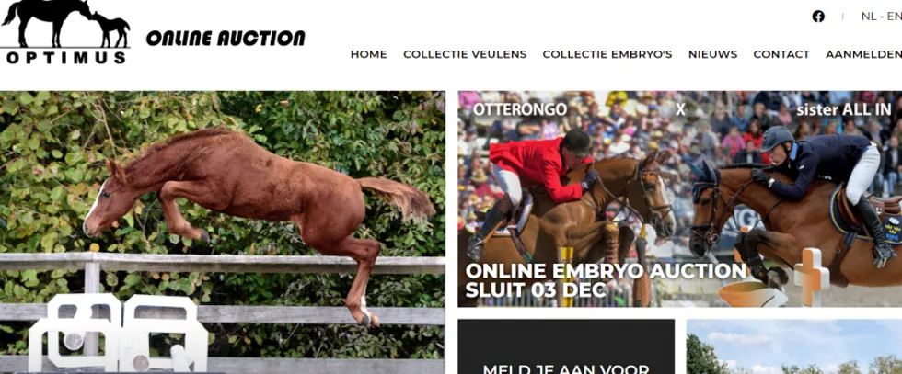This screenshot has width=902, height=374.
Task: Switch language to EN
Action: tap(895, 17)
